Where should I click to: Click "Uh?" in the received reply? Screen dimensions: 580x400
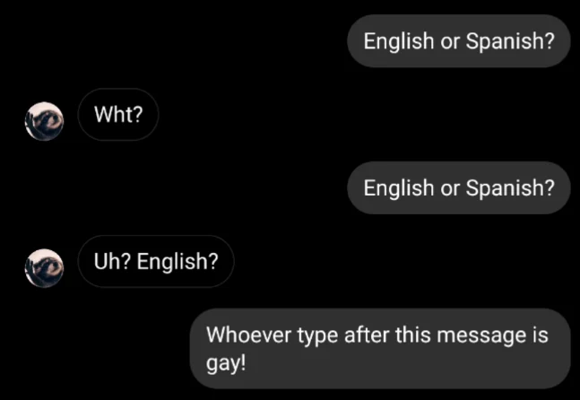coord(110,261)
